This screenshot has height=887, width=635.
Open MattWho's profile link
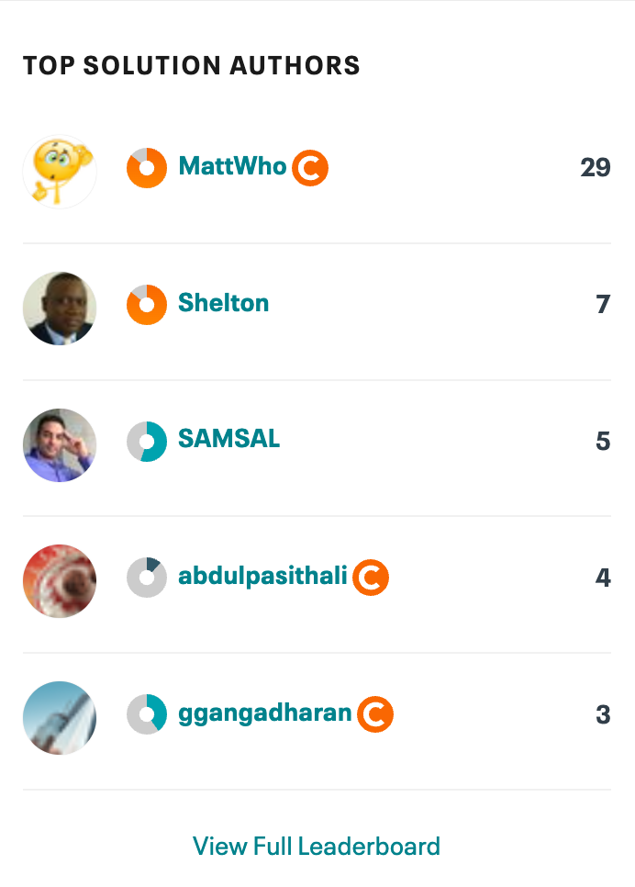(x=232, y=166)
